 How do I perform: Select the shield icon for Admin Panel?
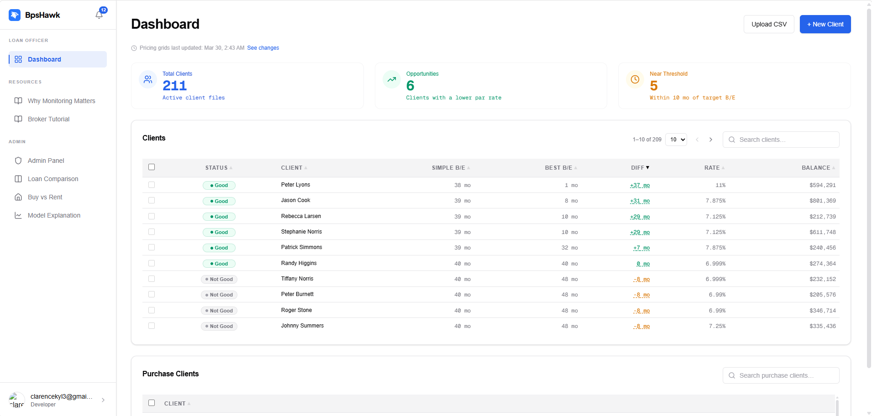(x=18, y=161)
